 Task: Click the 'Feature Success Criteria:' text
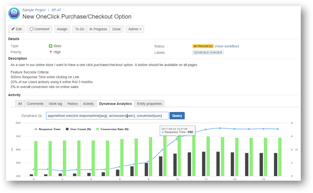click(30, 72)
